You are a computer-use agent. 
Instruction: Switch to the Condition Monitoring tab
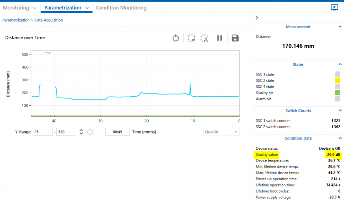point(121,8)
